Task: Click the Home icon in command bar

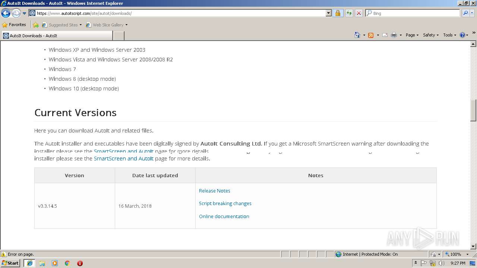Action: [357, 35]
